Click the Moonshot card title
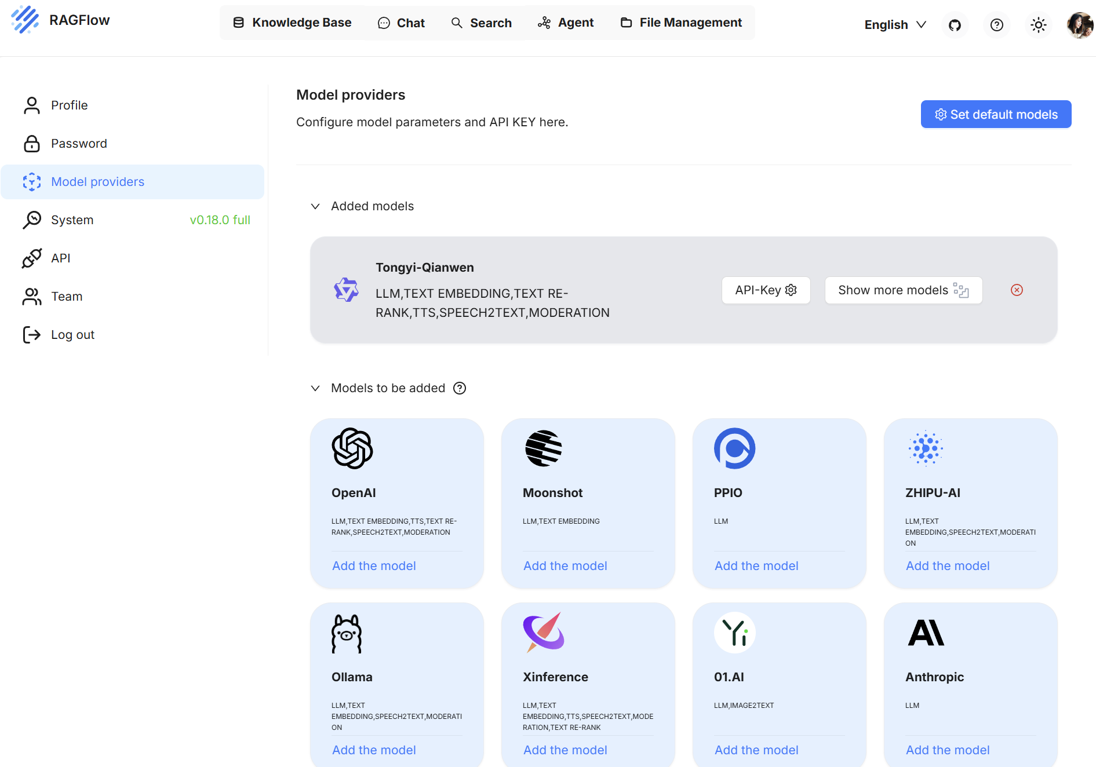This screenshot has height=767, width=1096. tap(552, 493)
